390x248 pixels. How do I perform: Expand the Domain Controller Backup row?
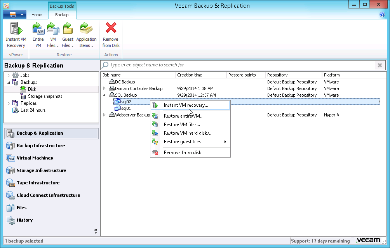(x=104, y=88)
